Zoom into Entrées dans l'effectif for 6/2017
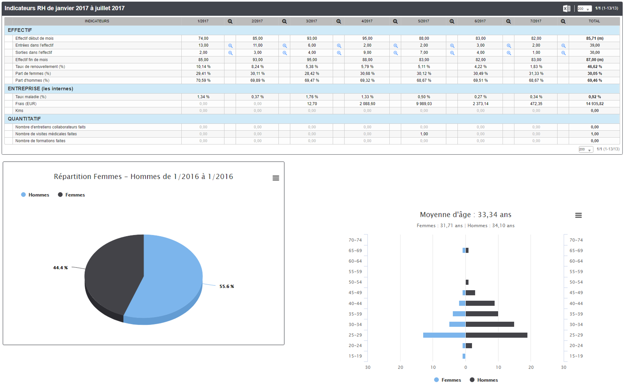The image size is (624, 391). tap(509, 46)
